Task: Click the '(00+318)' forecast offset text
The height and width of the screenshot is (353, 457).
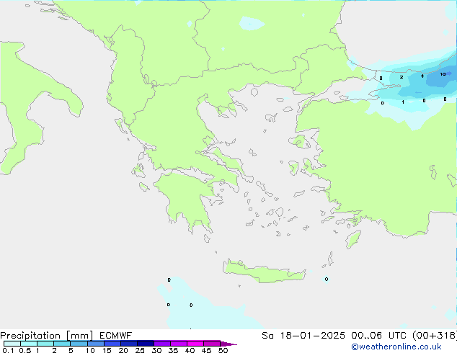Action: pyautogui.click(x=435, y=336)
